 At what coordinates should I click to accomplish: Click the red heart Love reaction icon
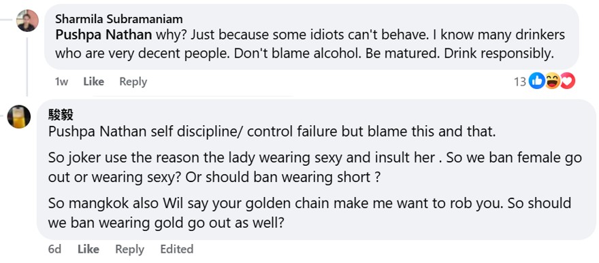point(567,81)
